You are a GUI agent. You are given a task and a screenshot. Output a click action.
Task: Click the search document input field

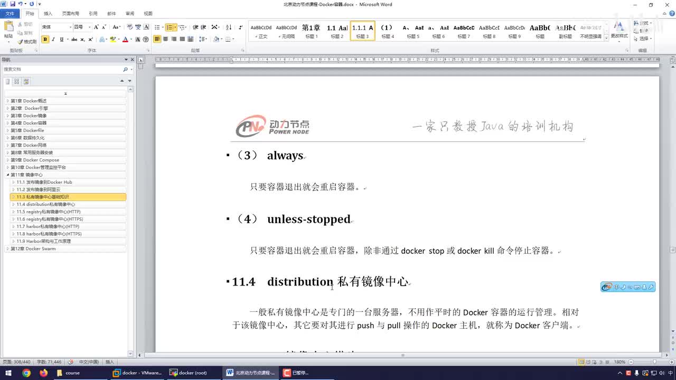(62, 69)
